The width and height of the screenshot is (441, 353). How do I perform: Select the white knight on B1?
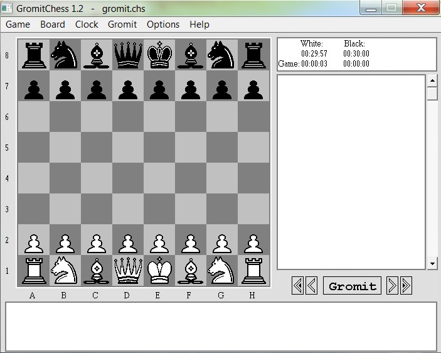(65, 270)
